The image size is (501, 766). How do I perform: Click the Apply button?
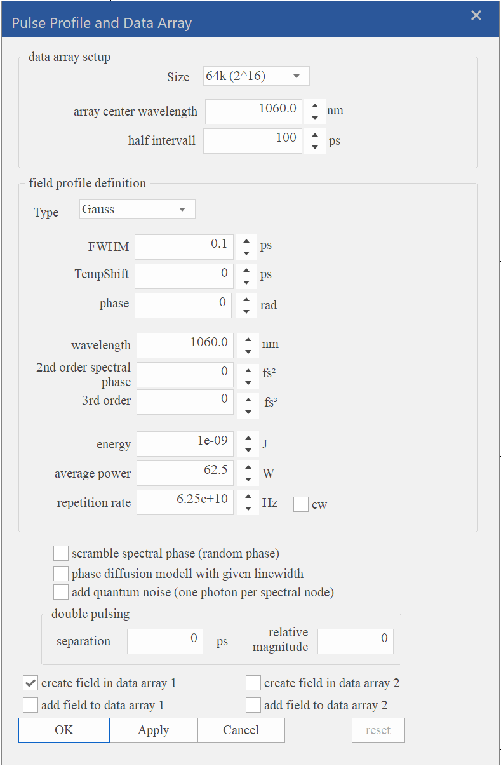[153, 730]
